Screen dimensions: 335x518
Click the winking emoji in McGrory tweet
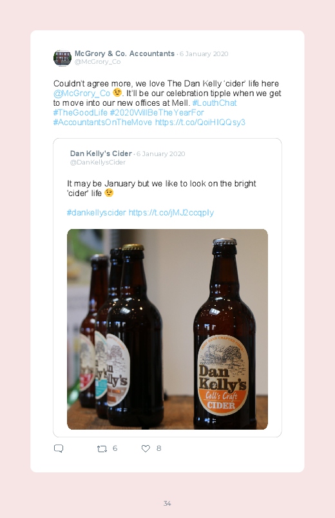click(x=117, y=92)
